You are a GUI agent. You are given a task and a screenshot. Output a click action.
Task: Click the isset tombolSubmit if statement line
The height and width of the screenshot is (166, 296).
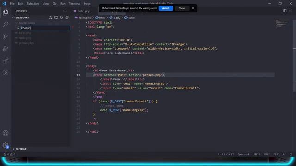[x=125, y=101]
